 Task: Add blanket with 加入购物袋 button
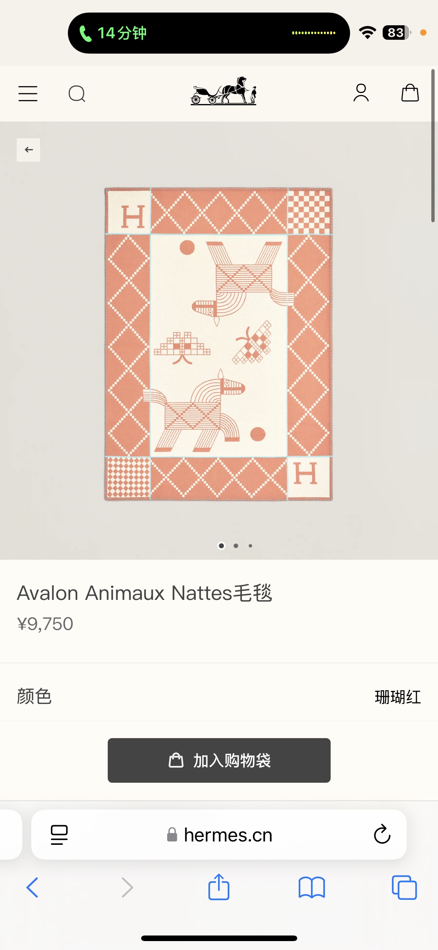click(x=219, y=760)
